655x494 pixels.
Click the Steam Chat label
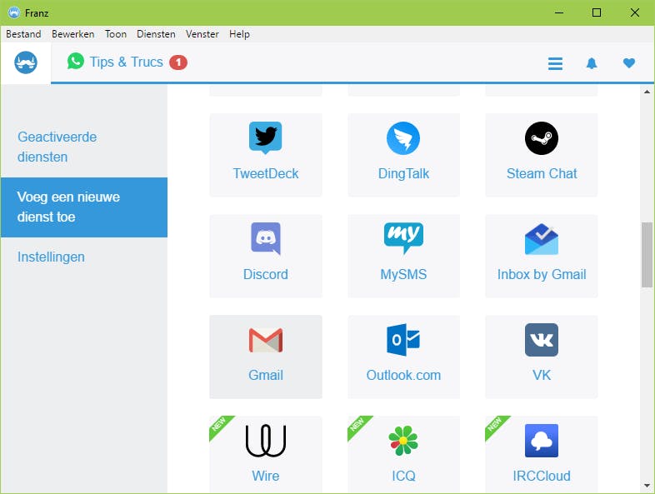[542, 173]
